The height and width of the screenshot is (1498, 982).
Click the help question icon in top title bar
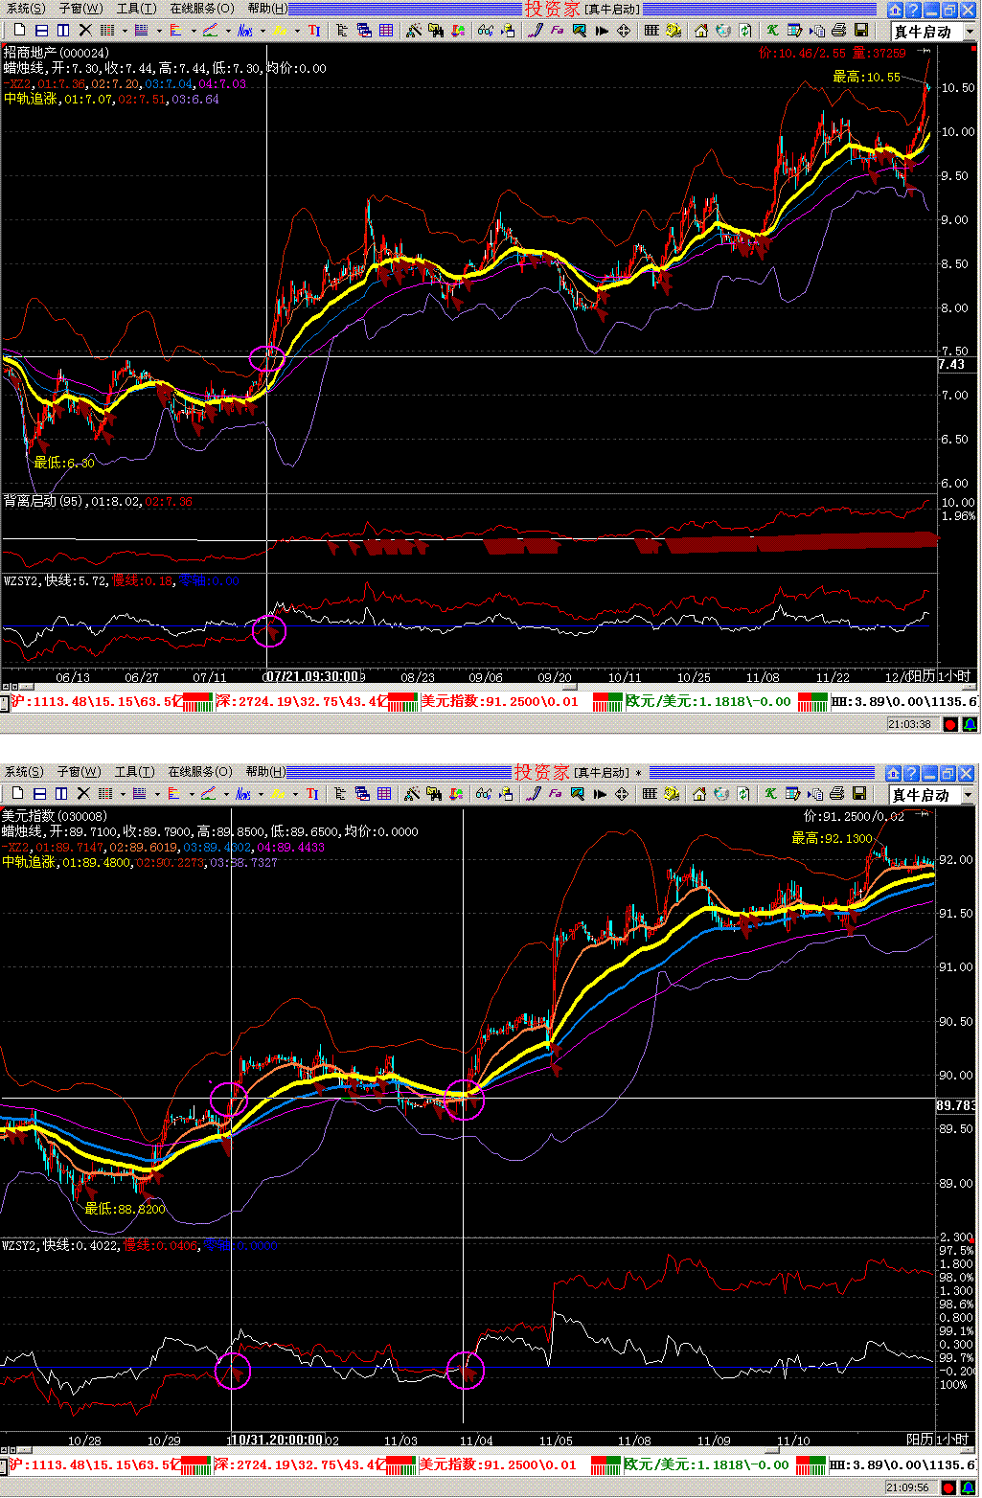pyautogui.click(x=913, y=10)
